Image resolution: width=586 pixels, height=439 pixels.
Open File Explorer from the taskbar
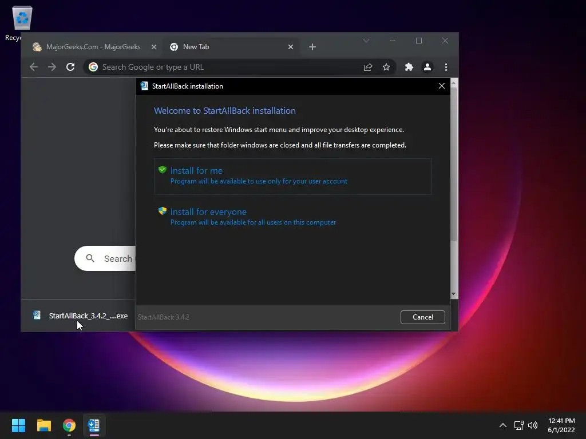tap(43, 425)
